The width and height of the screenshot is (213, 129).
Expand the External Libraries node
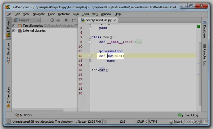14,31
